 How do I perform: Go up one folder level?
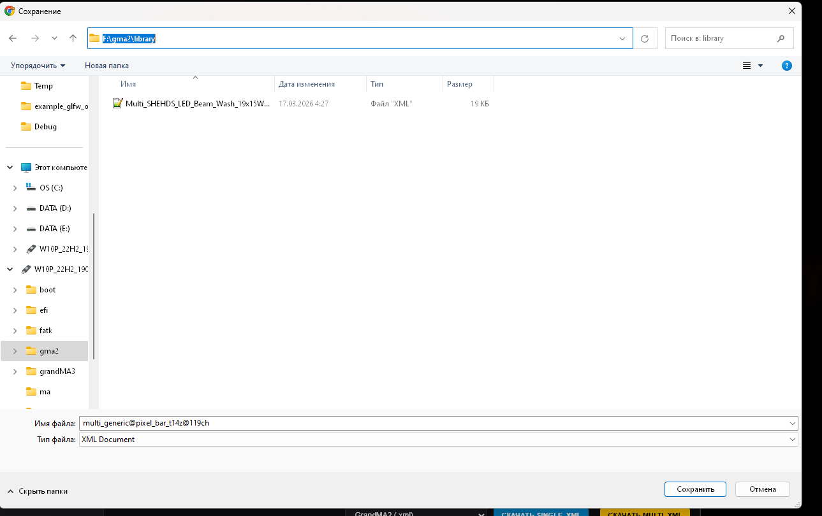pos(73,38)
